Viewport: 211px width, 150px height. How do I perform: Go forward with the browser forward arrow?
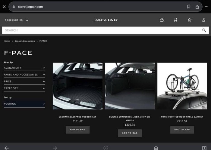[x=55, y=148]
